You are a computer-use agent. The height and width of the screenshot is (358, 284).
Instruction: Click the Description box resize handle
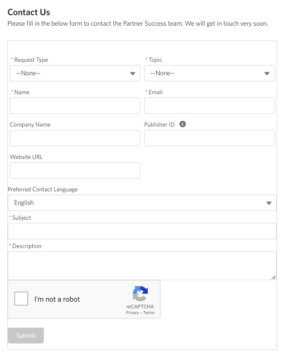coord(274,277)
